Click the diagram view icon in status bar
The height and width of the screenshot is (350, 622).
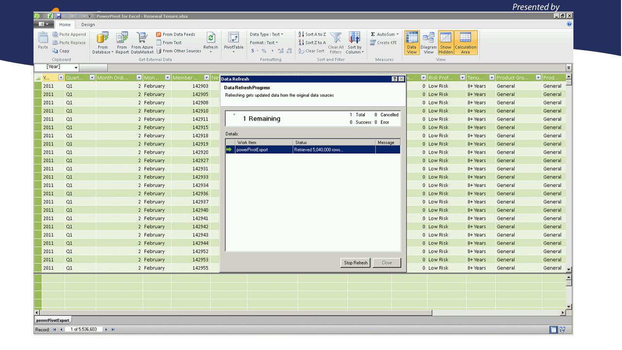coord(562,330)
